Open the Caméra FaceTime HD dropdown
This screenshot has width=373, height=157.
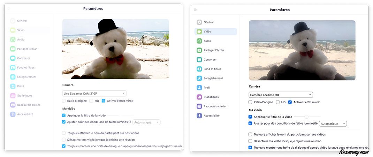(281, 95)
